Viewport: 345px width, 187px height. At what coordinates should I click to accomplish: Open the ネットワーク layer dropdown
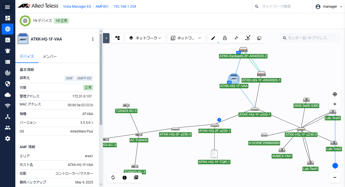(x=145, y=38)
